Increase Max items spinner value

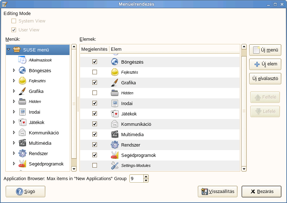tap(146, 177)
